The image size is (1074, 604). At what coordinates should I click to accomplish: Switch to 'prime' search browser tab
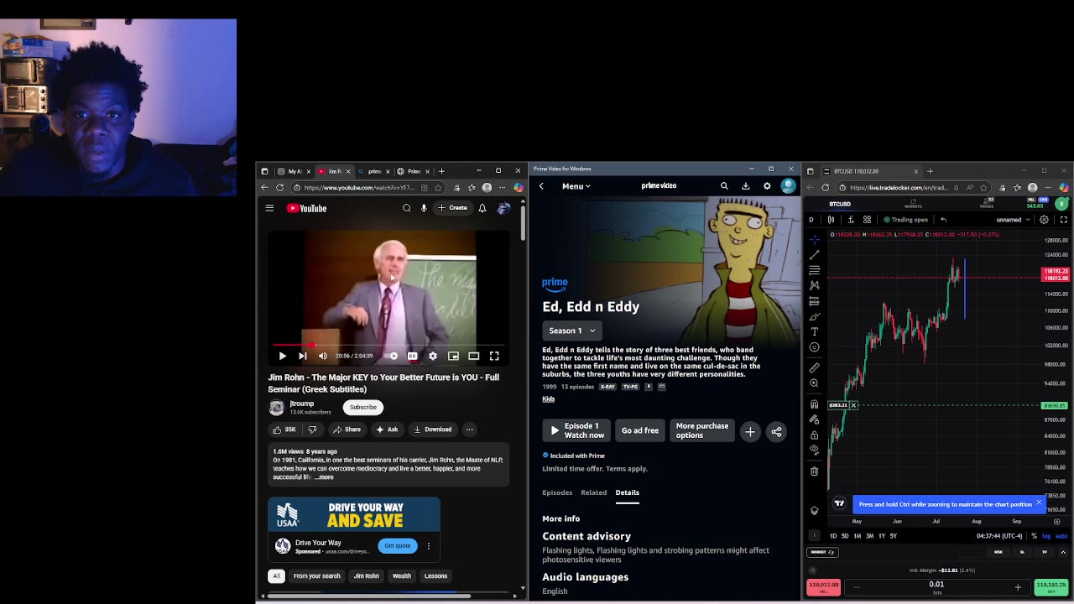click(373, 171)
